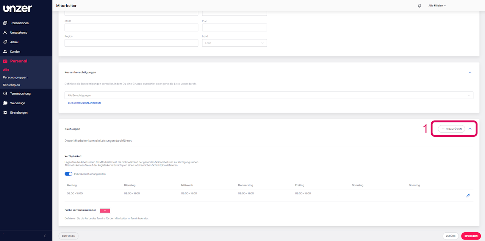Click Donnerstag hours 09:00 - 18:00
Image resolution: width=485 pixels, height=241 pixels.
tap(246, 194)
